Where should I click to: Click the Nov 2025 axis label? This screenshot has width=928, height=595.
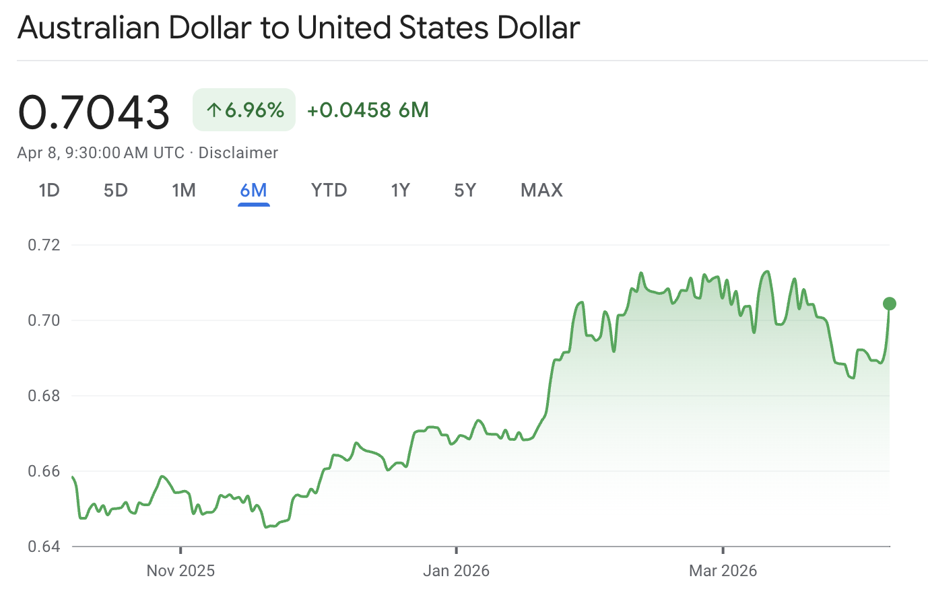pyautogui.click(x=179, y=570)
